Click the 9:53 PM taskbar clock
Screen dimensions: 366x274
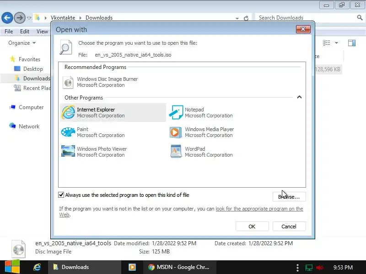[343, 267]
